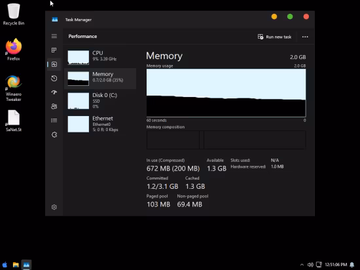Viewport: 360px width, 270px height.
Task: Open the notifications bell icon
Action: 352,265
